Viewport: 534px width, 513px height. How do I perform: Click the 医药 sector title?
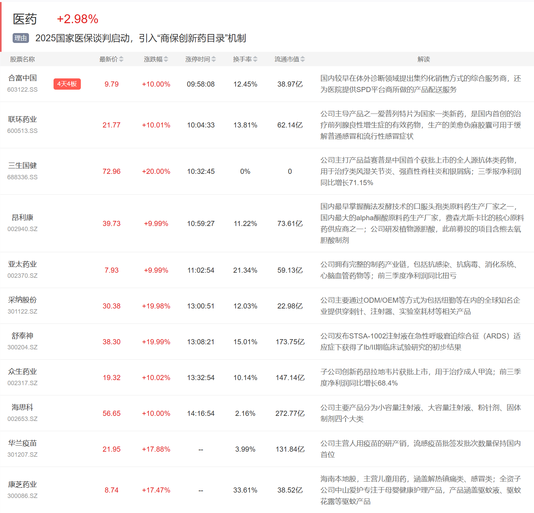coord(25,19)
